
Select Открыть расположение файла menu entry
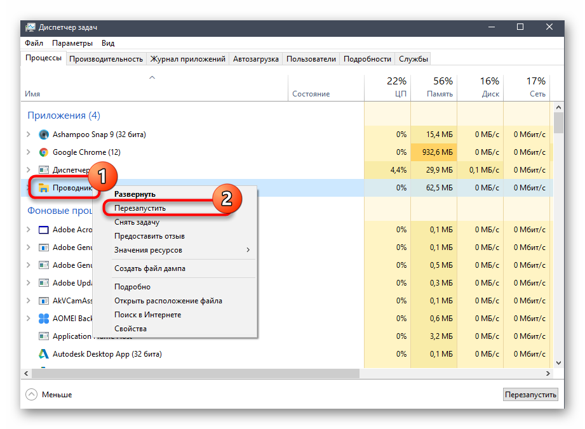coord(168,301)
